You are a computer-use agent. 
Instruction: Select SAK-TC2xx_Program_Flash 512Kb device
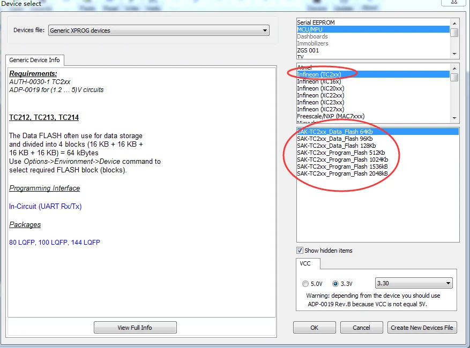[378, 153]
